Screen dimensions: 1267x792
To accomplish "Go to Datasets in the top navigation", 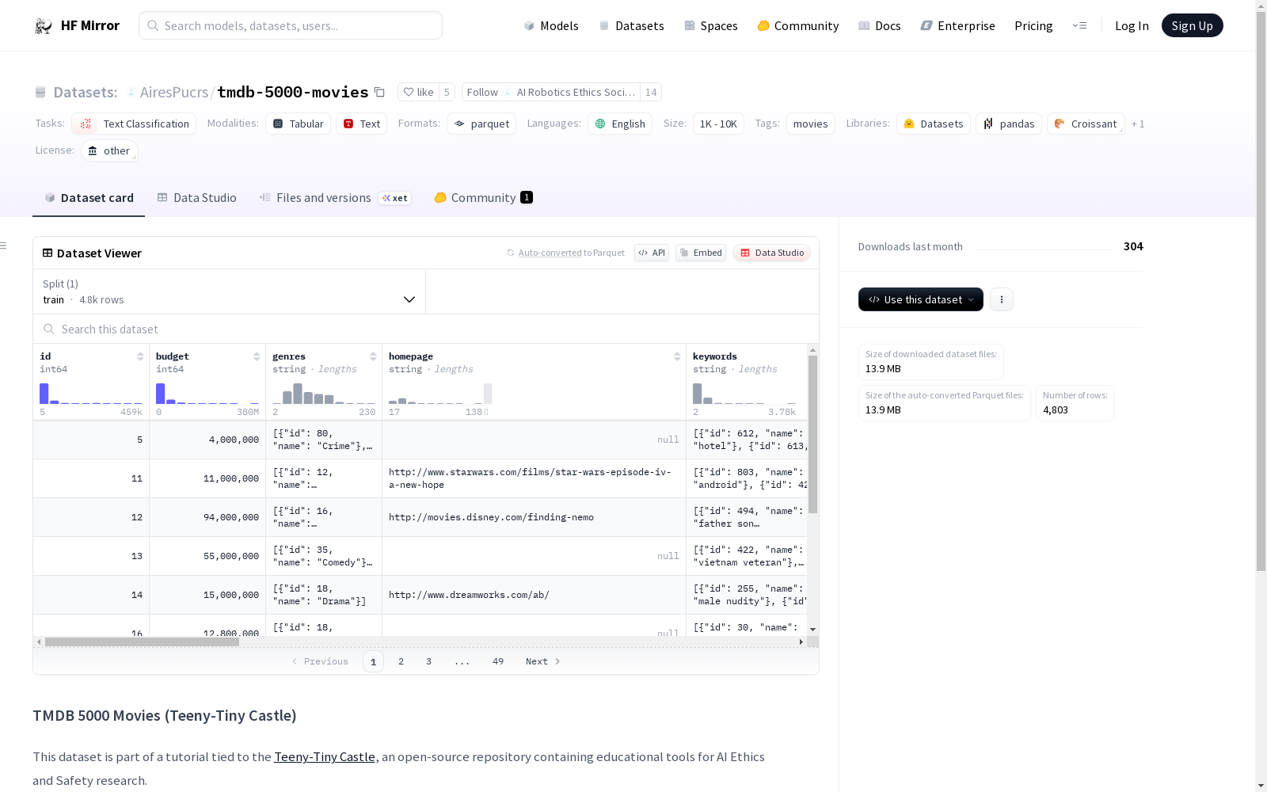I will pos(631,25).
